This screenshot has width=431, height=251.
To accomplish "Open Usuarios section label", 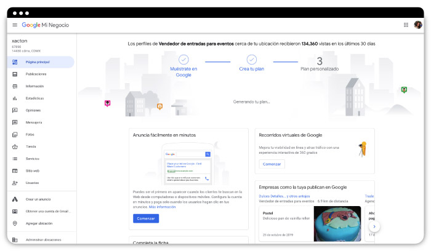I will point(32,183).
